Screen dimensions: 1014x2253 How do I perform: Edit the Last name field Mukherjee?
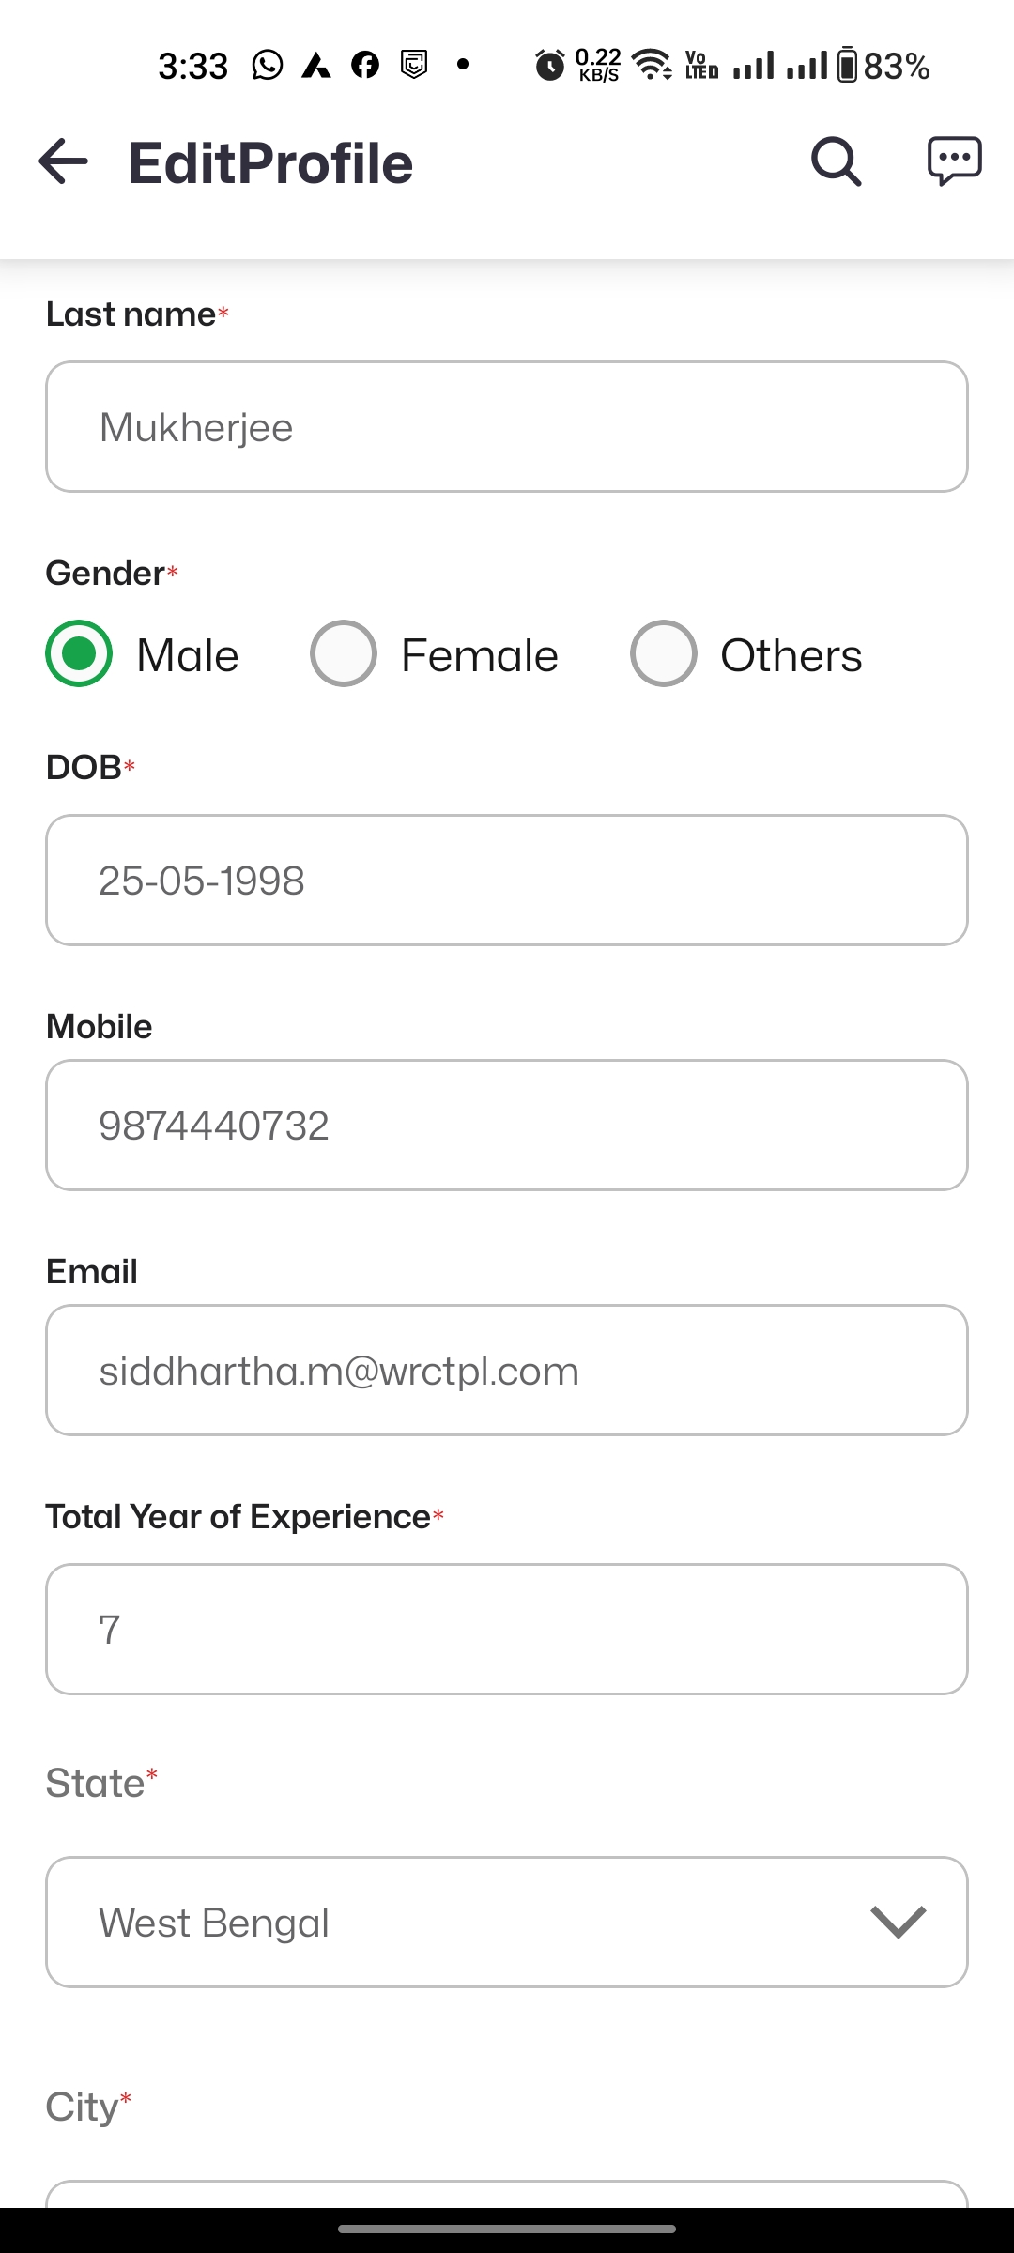507,427
